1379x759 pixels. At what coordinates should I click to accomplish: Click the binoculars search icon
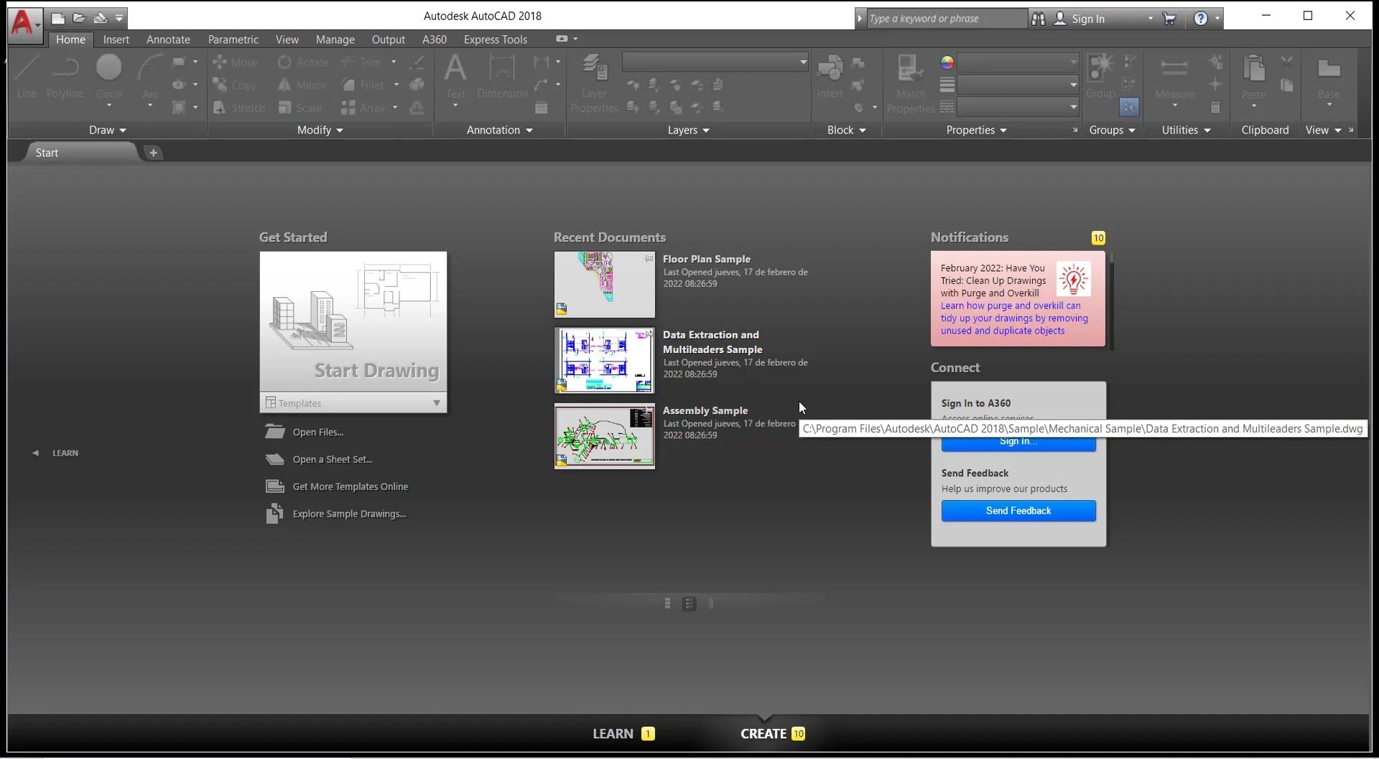click(1039, 19)
